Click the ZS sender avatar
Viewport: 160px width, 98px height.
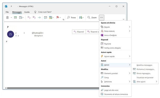point(10,34)
